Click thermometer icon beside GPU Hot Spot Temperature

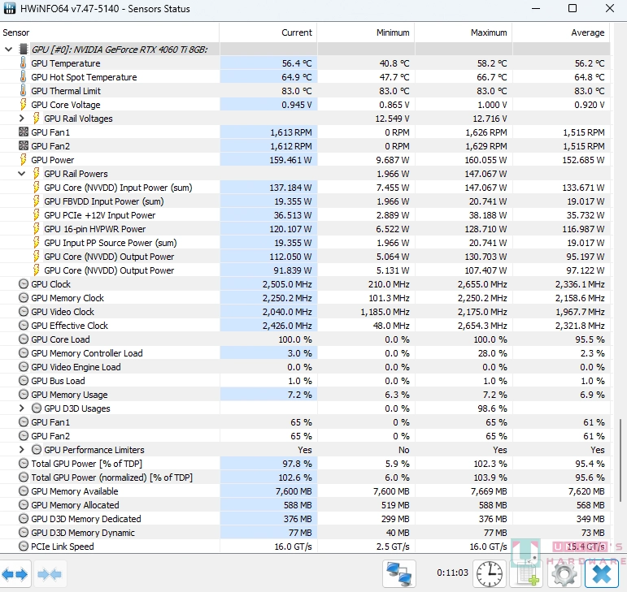point(24,77)
